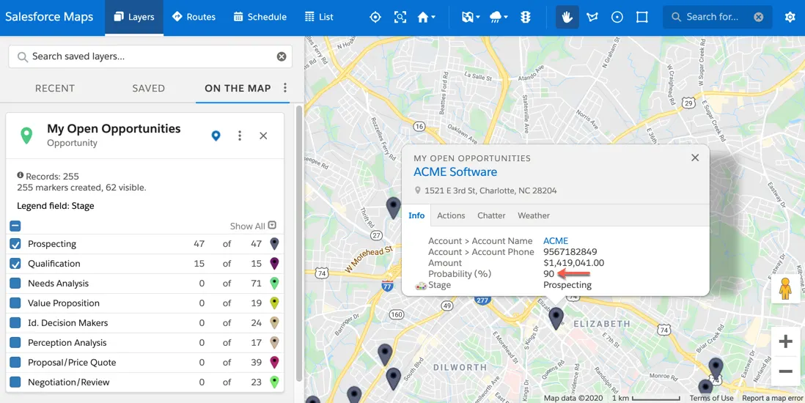The image size is (805, 403).
Task: Select the Actions tab in popup
Action: coord(451,215)
